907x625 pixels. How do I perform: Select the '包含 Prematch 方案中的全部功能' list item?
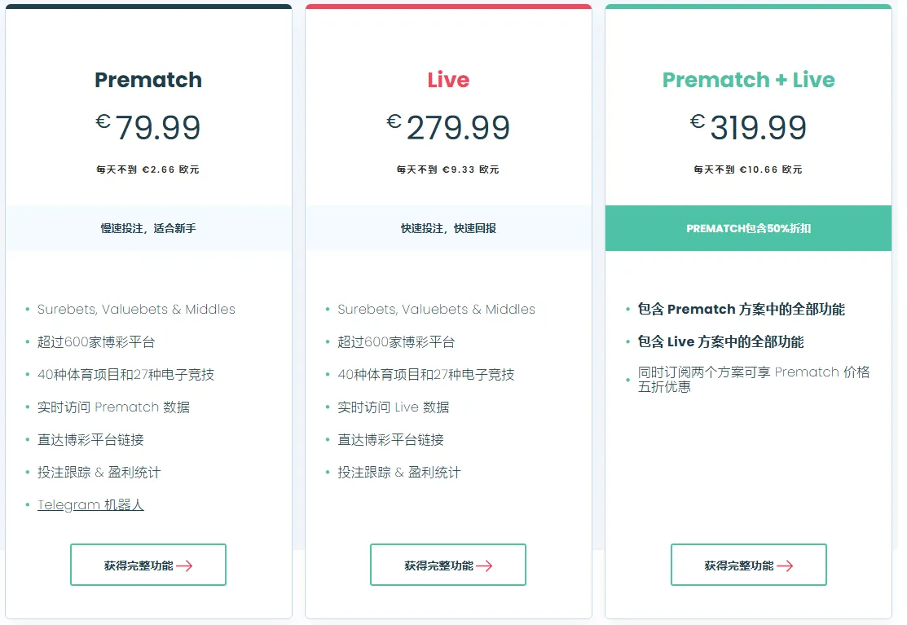coord(742,310)
